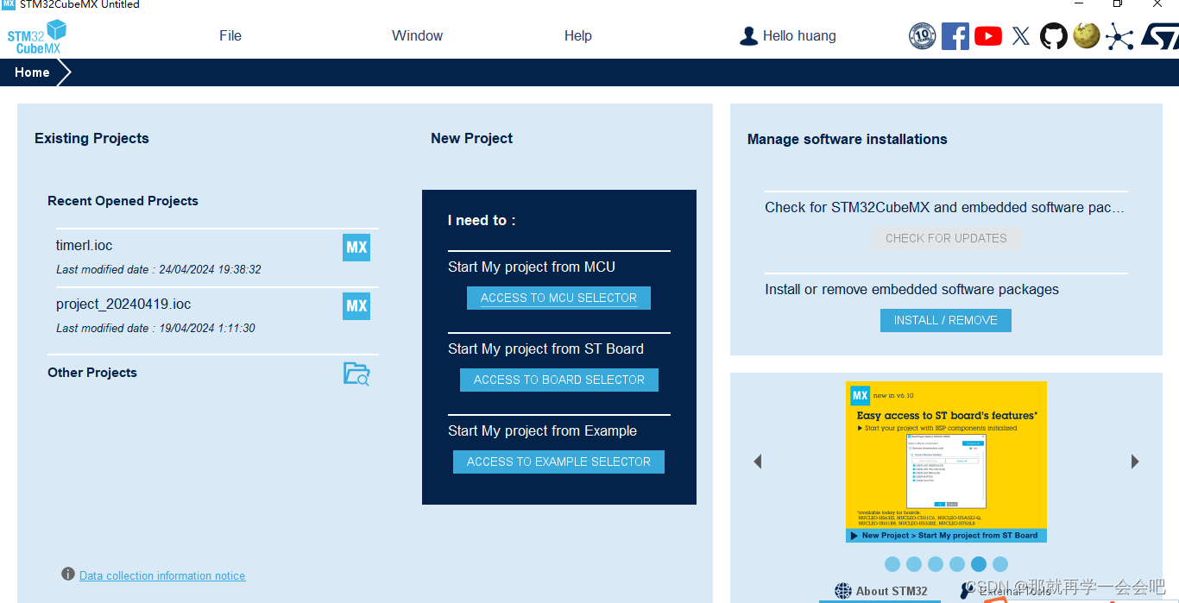Click Start My project from MCU text

click(532, 267)
